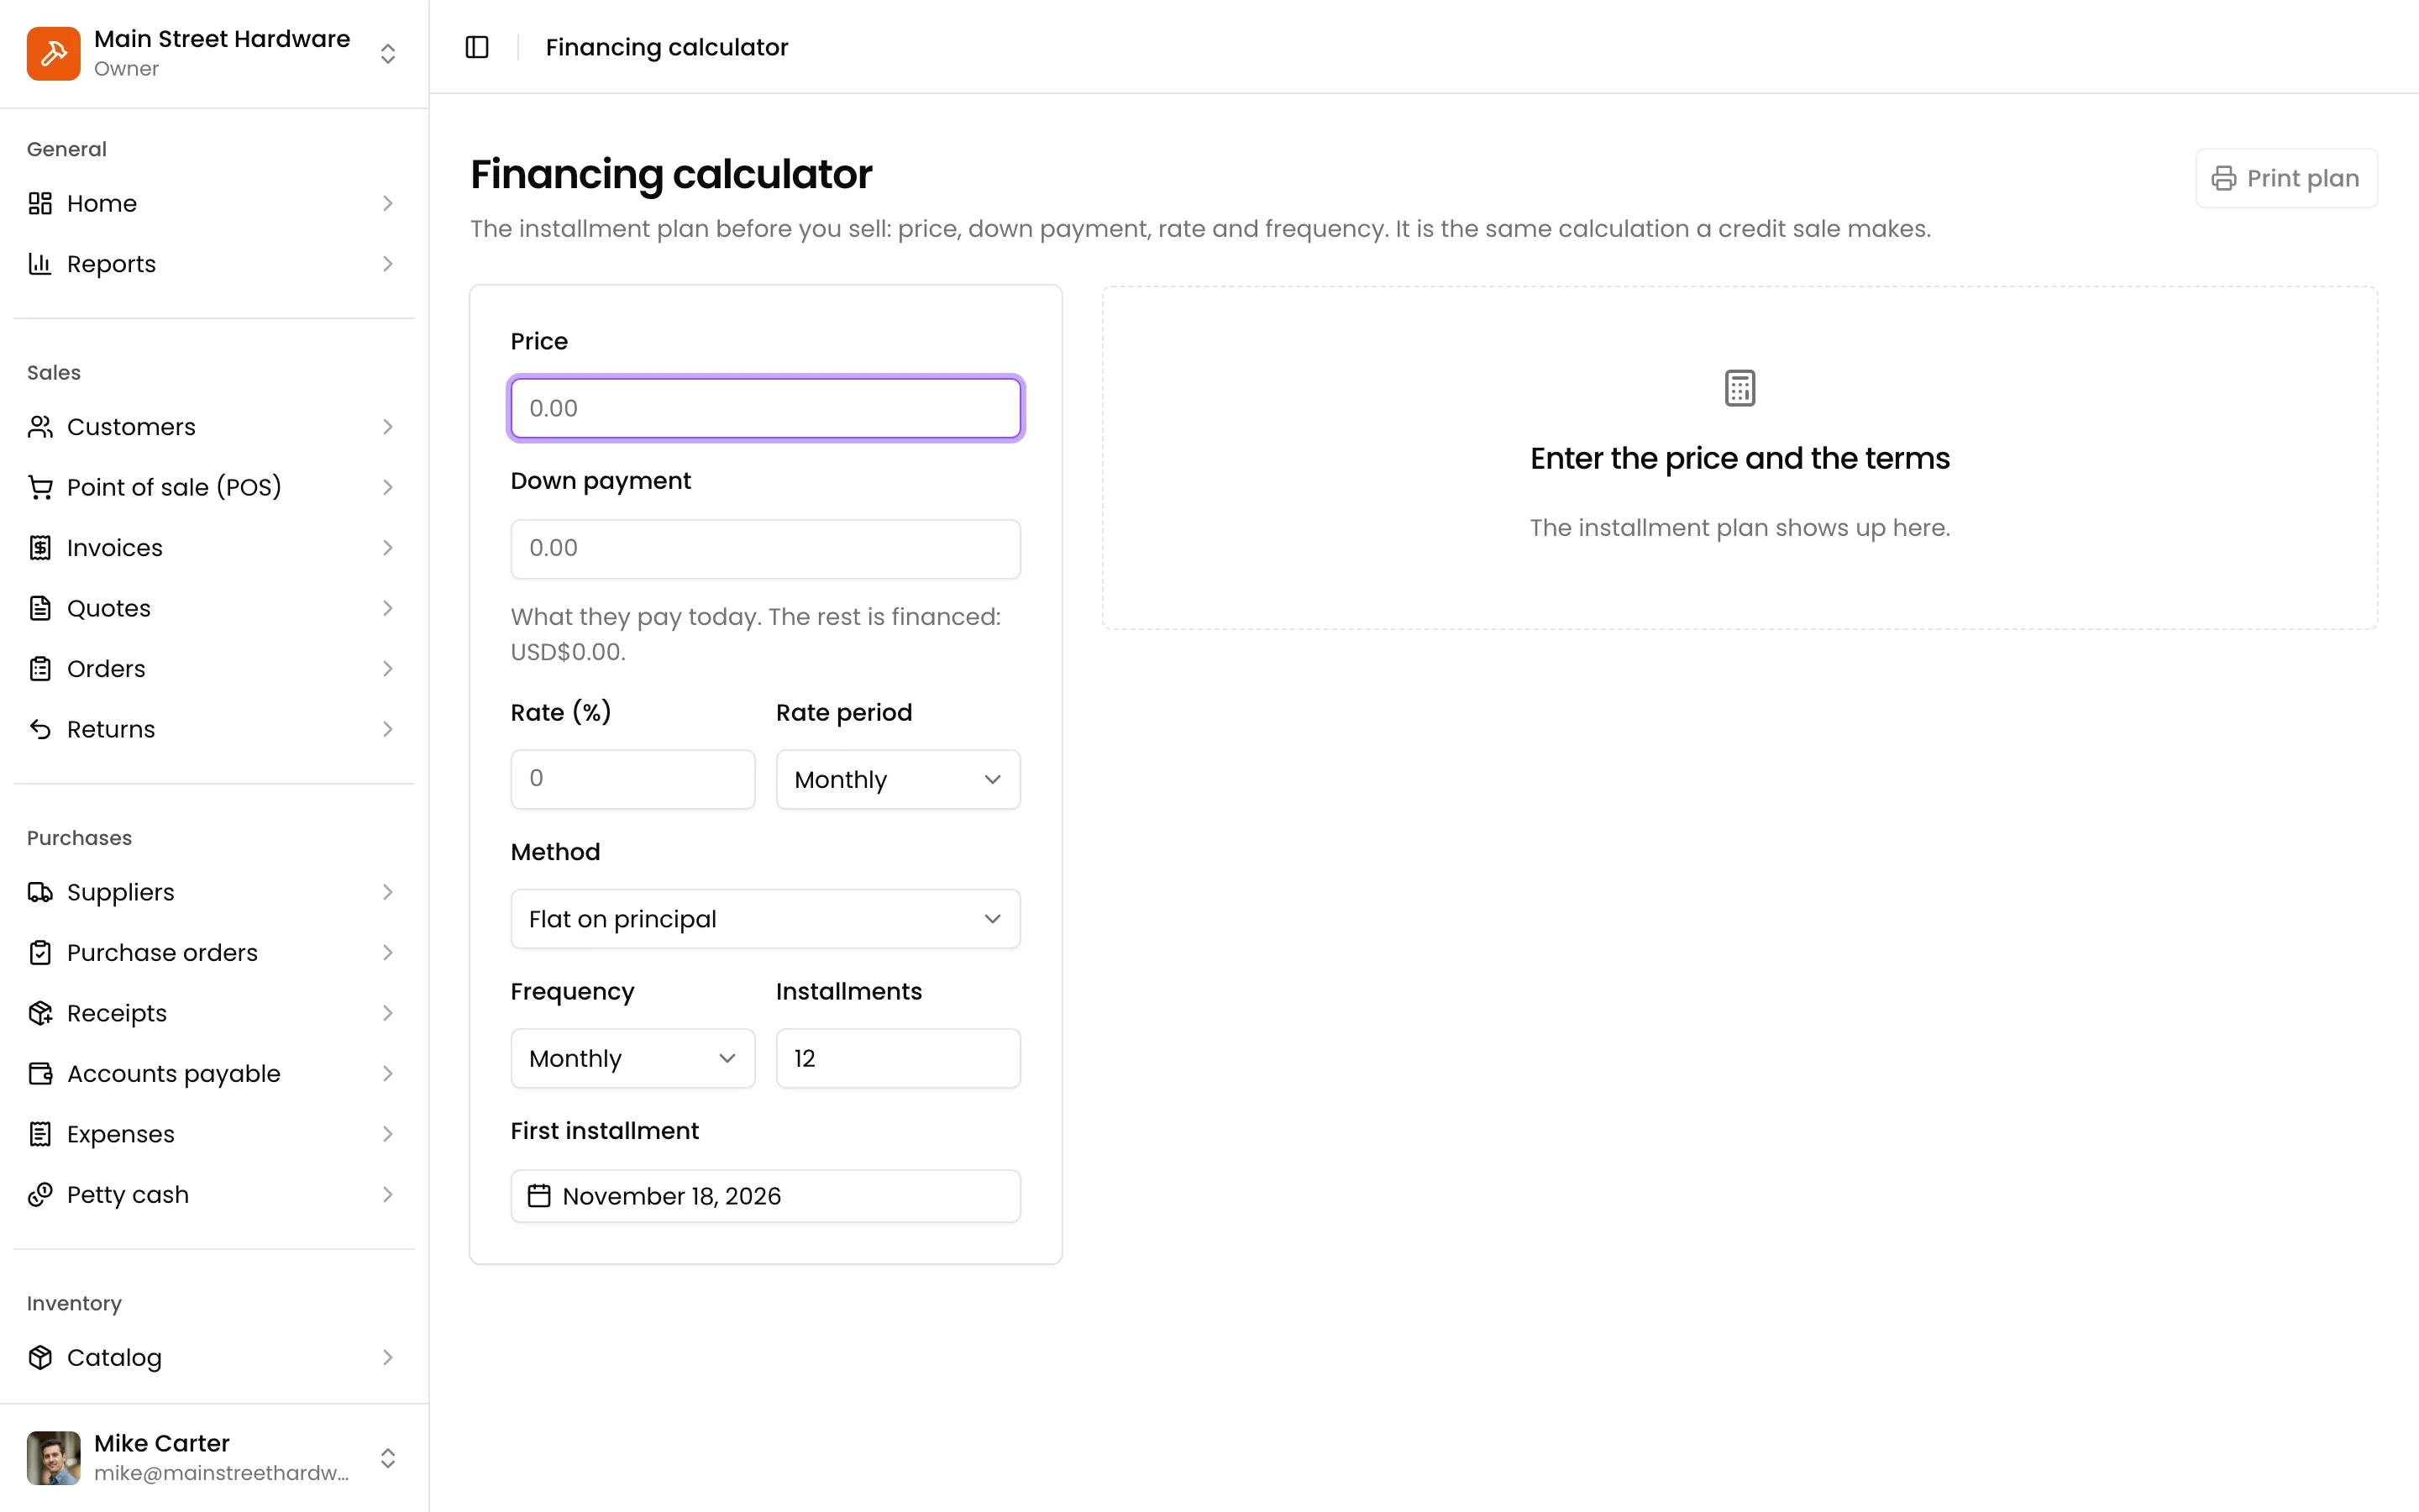
Task: Expand the Invoices chevron arrow
Action: [x=388, y=548]
